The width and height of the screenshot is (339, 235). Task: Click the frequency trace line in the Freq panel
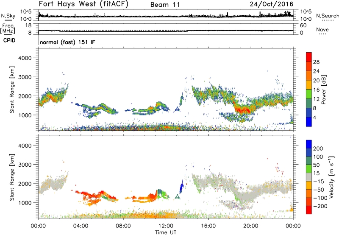point(166,31)
